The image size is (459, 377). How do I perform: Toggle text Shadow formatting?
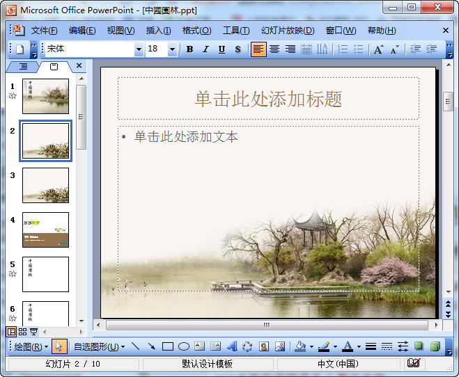[238, 49]
